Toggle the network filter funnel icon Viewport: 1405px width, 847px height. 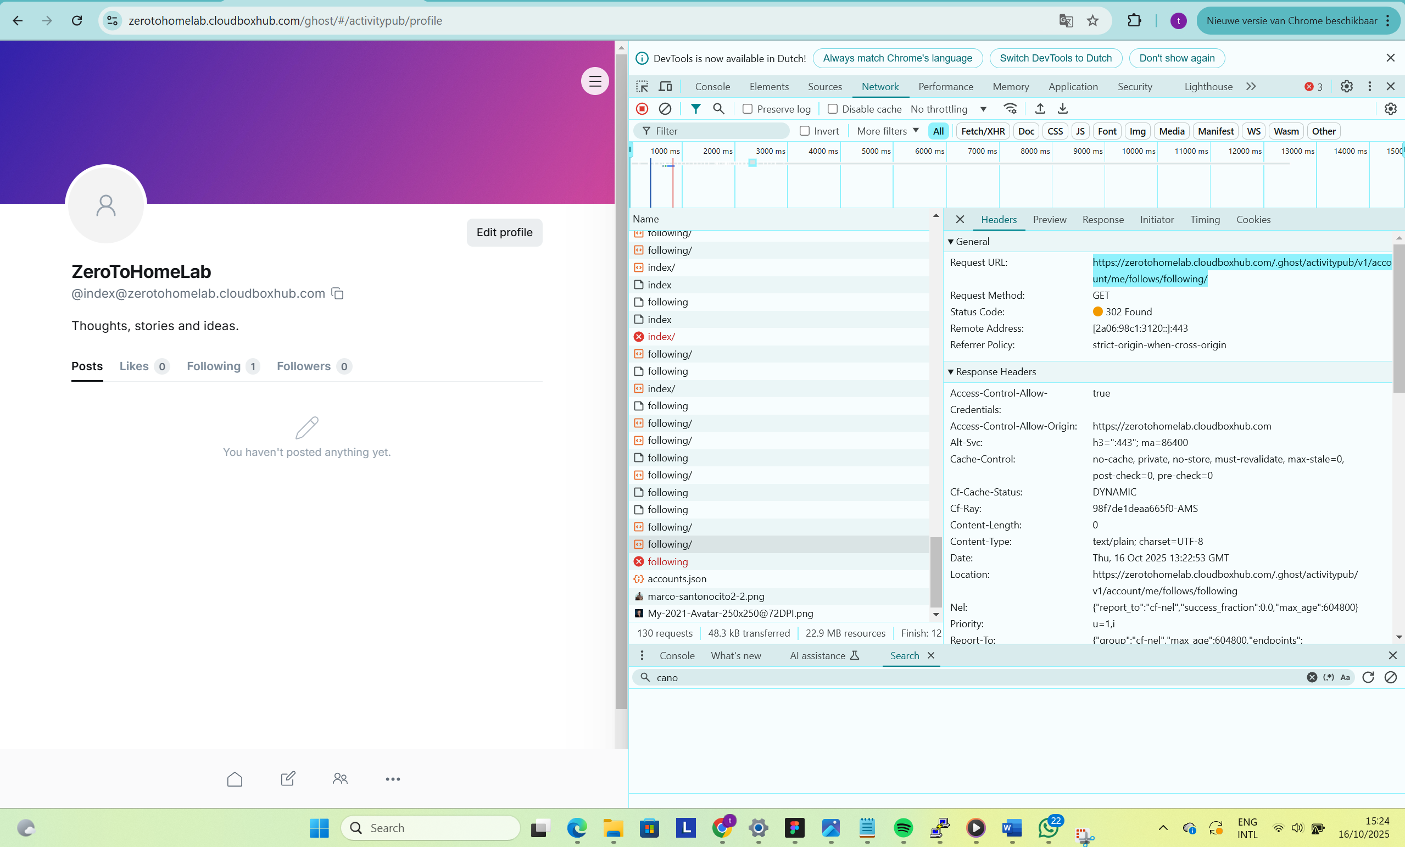[696, 108]
